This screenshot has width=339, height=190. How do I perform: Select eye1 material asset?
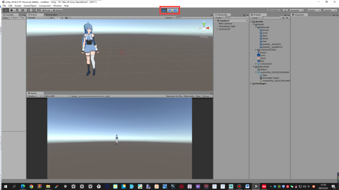pos(264,33)
